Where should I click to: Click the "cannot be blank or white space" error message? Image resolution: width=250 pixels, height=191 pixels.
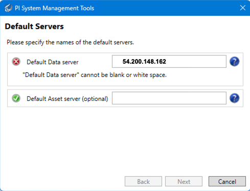pyautogui.click(x=95, y=75)
